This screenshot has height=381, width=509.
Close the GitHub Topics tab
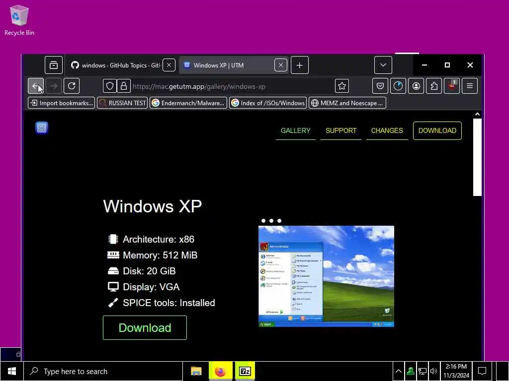click(x=169, y=65)
